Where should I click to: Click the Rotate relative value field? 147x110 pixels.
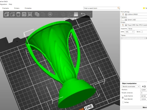144,93
